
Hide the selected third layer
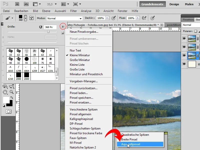184,55
